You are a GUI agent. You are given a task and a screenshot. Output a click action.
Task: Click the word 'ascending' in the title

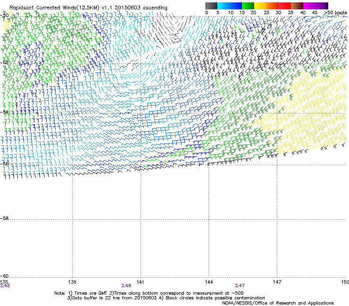pos(155,8)
